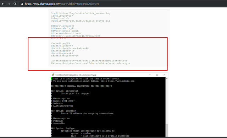Click the '# SourceIP=' terminal line
The width and height of the screenshot is (227, 138).
(58, 123)
